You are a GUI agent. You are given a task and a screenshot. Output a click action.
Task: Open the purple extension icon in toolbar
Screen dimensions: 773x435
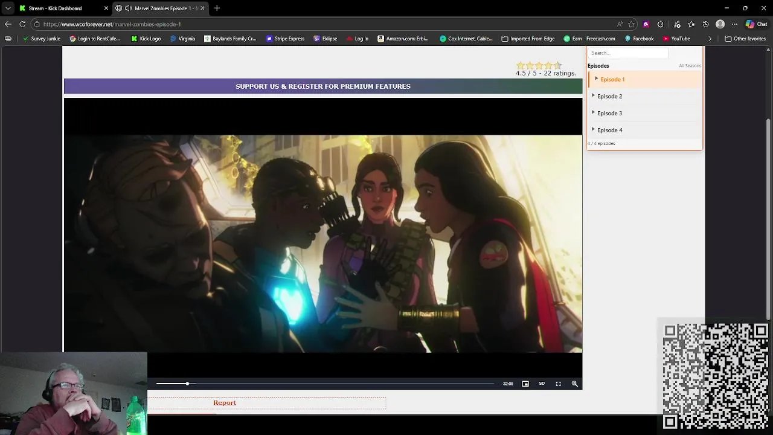click(646, 24)
